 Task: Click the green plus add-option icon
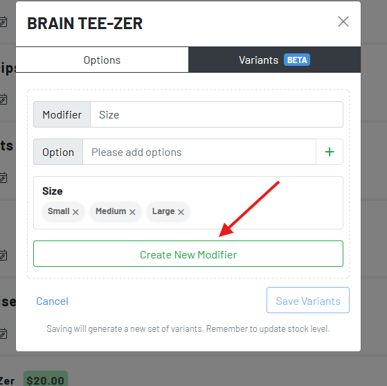click(330, 152)
